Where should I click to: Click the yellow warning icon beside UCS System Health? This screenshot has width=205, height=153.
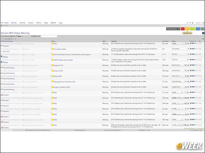(x=52, y=49)
